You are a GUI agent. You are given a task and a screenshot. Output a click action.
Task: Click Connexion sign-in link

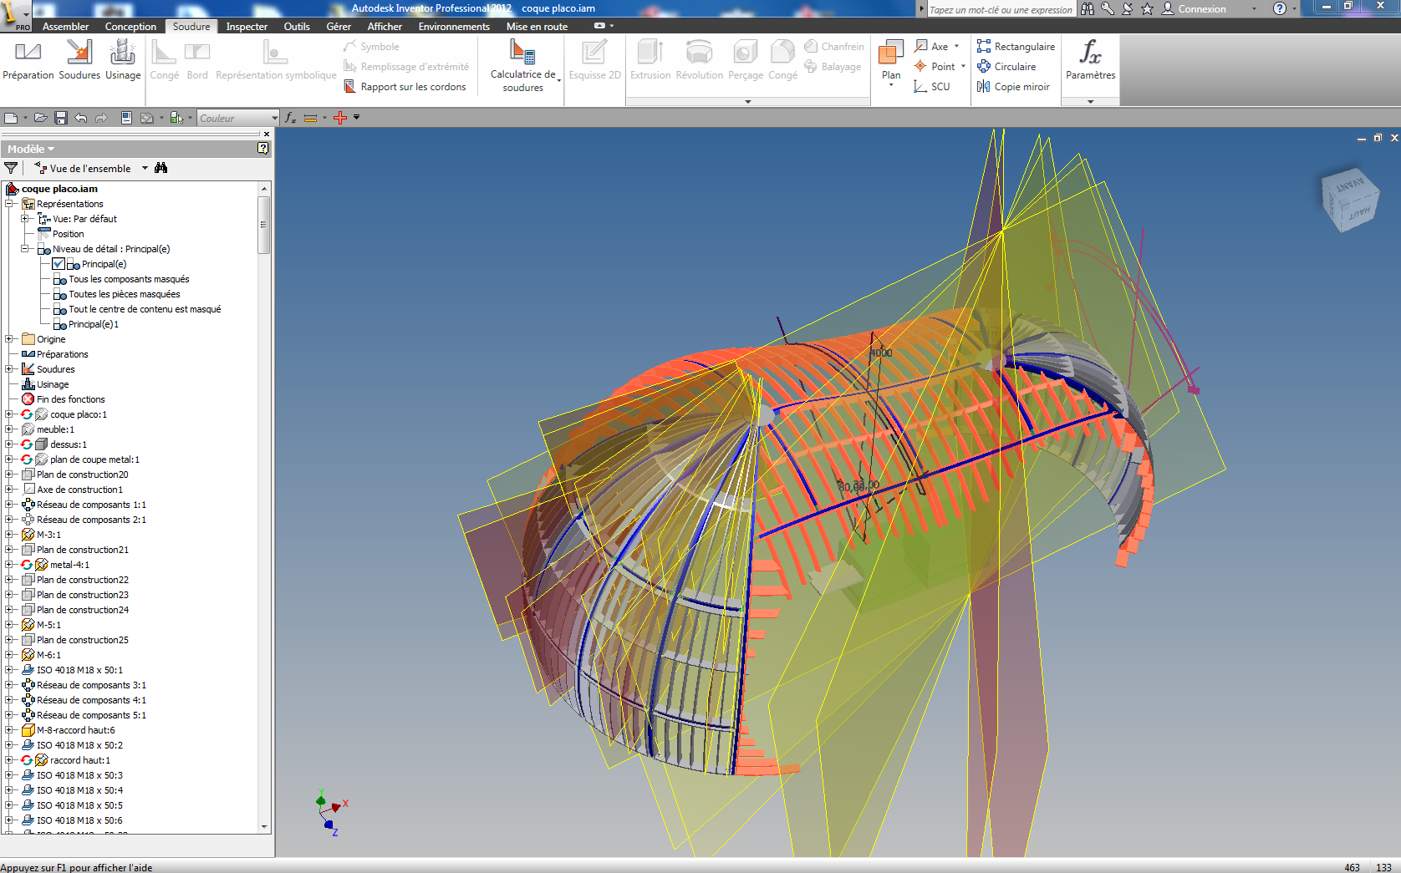point(1201,9)
